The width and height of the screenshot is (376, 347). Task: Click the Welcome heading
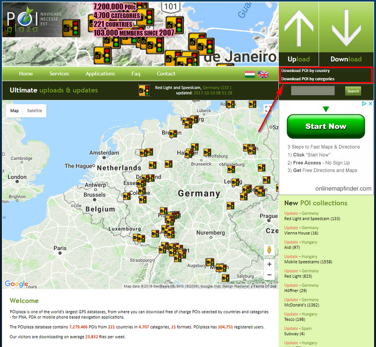point(24,301)
